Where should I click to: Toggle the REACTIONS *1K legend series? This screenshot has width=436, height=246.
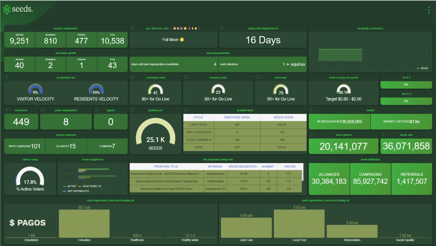[90, 186]
